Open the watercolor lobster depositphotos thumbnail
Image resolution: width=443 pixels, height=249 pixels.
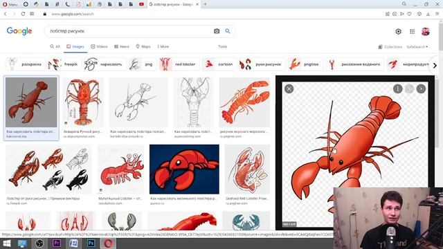(x=83, y=102)
